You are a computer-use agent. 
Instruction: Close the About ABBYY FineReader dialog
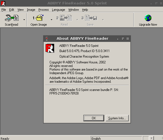click(x=128, y=39)
